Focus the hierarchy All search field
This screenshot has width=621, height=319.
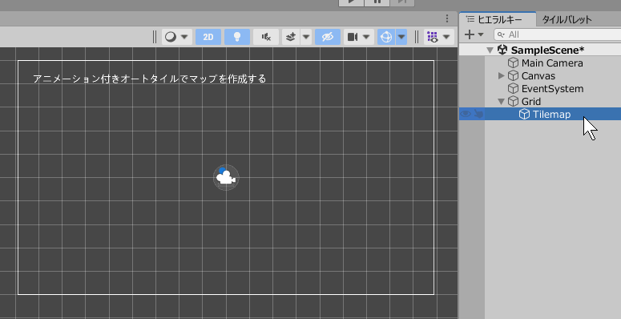pos(557,34)
